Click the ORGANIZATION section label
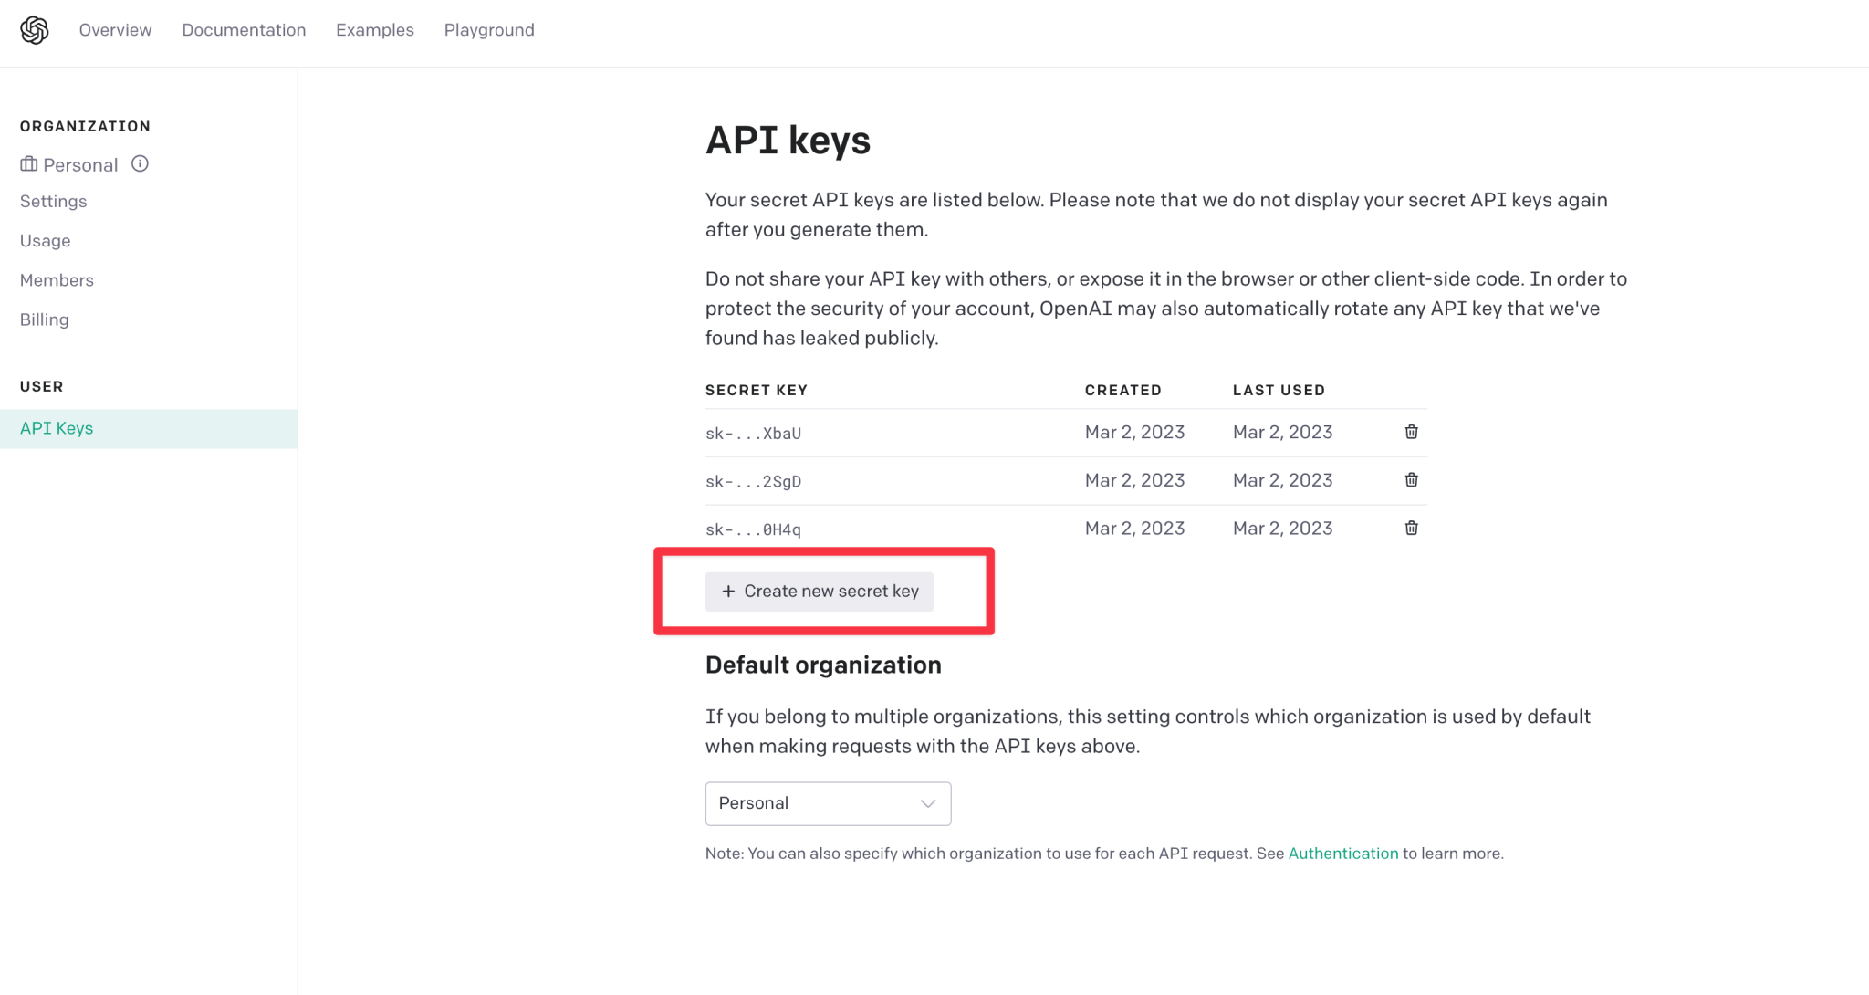 pyautogui.click(x=85, y=127)
